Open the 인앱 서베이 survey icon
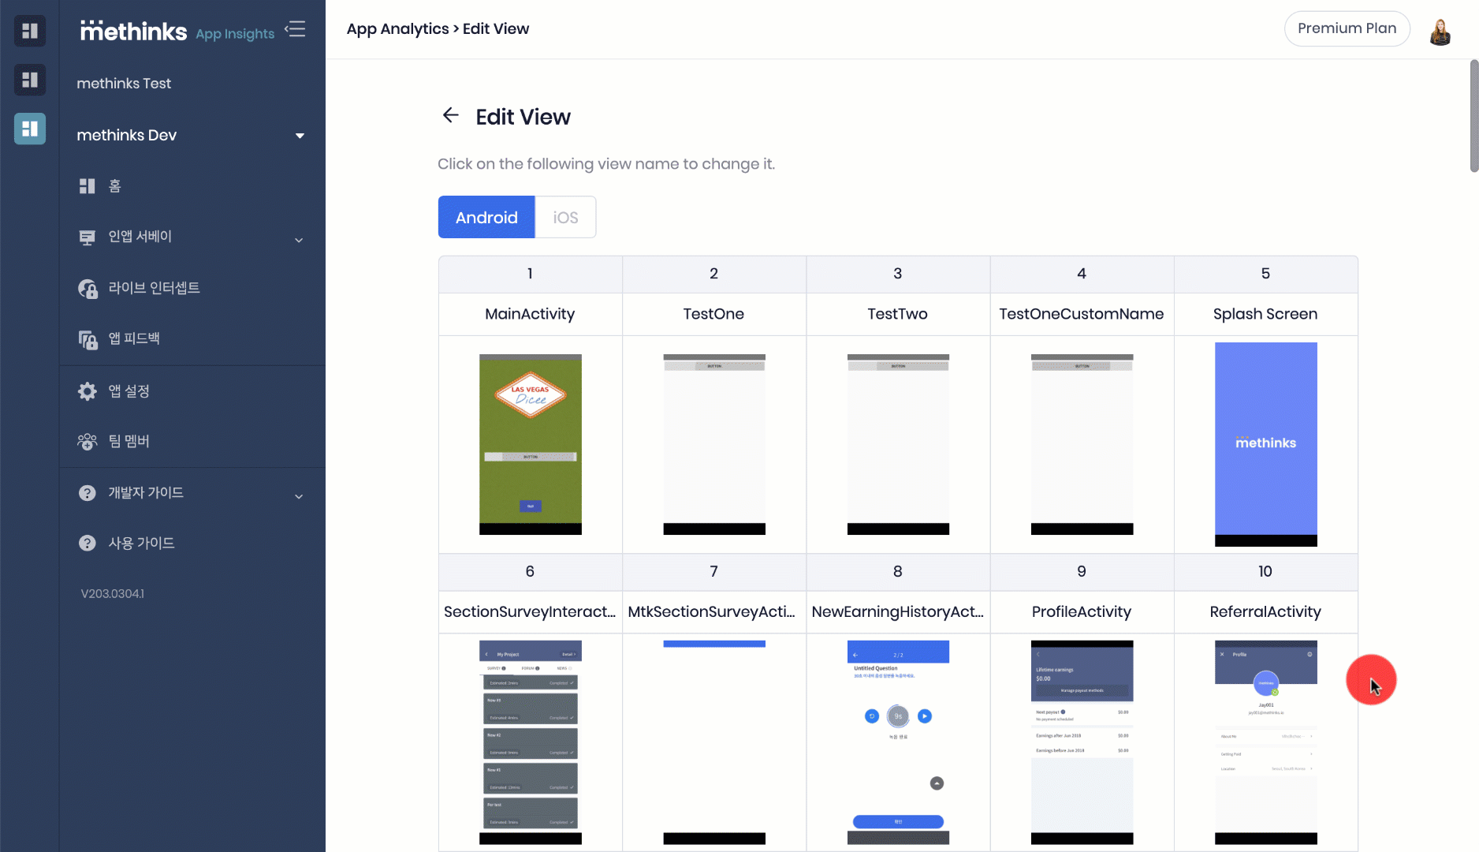 (87, 237)
